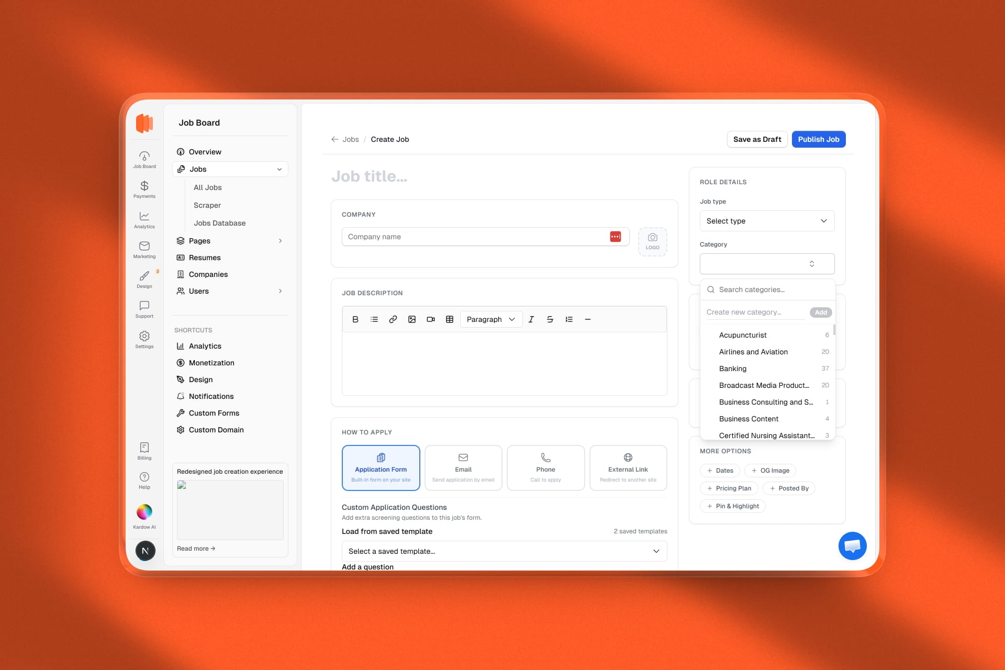Open Select a saved template dropdown
The image size is (1005, 670).
(504, 551)
